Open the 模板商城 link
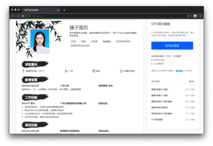Screen dimensions: 213x146 179,71
